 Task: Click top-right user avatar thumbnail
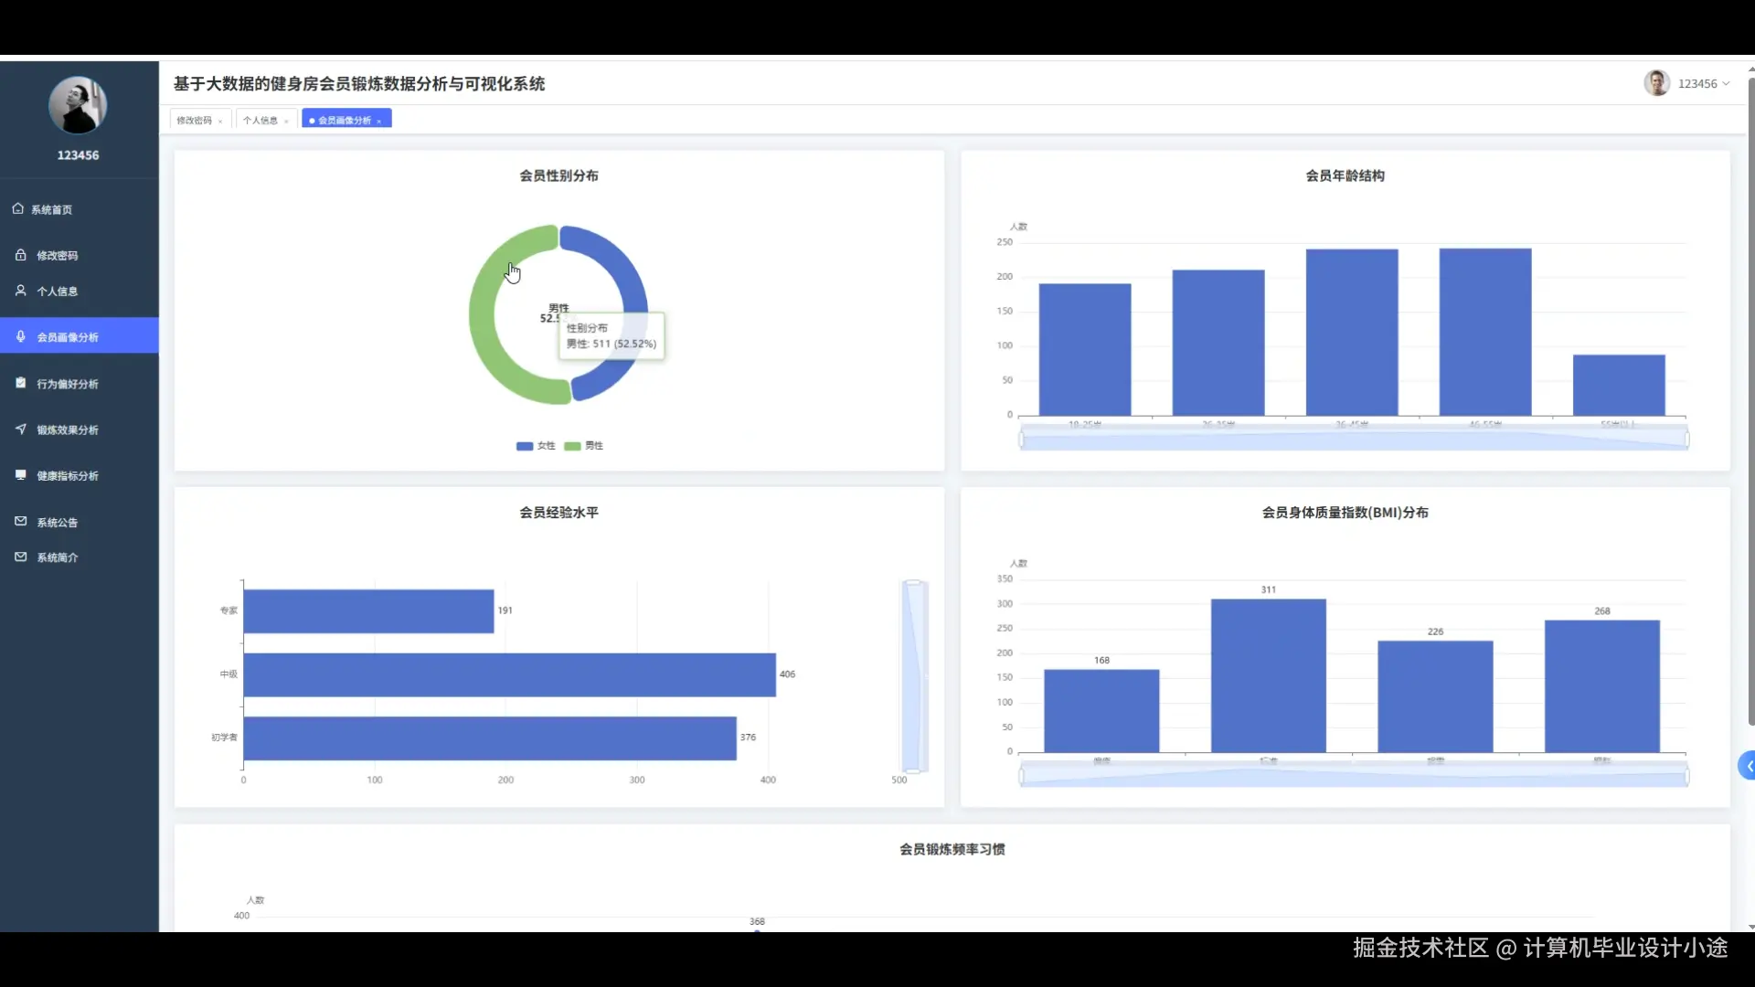(1656, 83)
